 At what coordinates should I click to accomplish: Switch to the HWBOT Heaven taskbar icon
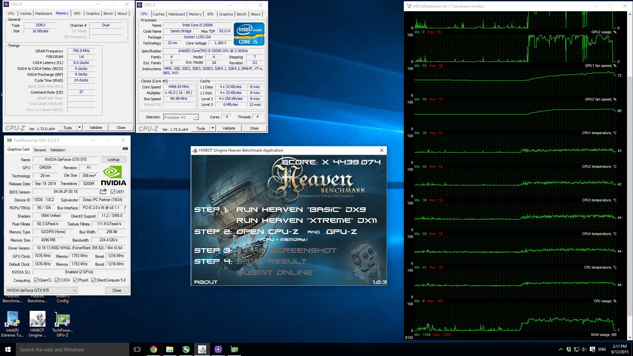202,349
